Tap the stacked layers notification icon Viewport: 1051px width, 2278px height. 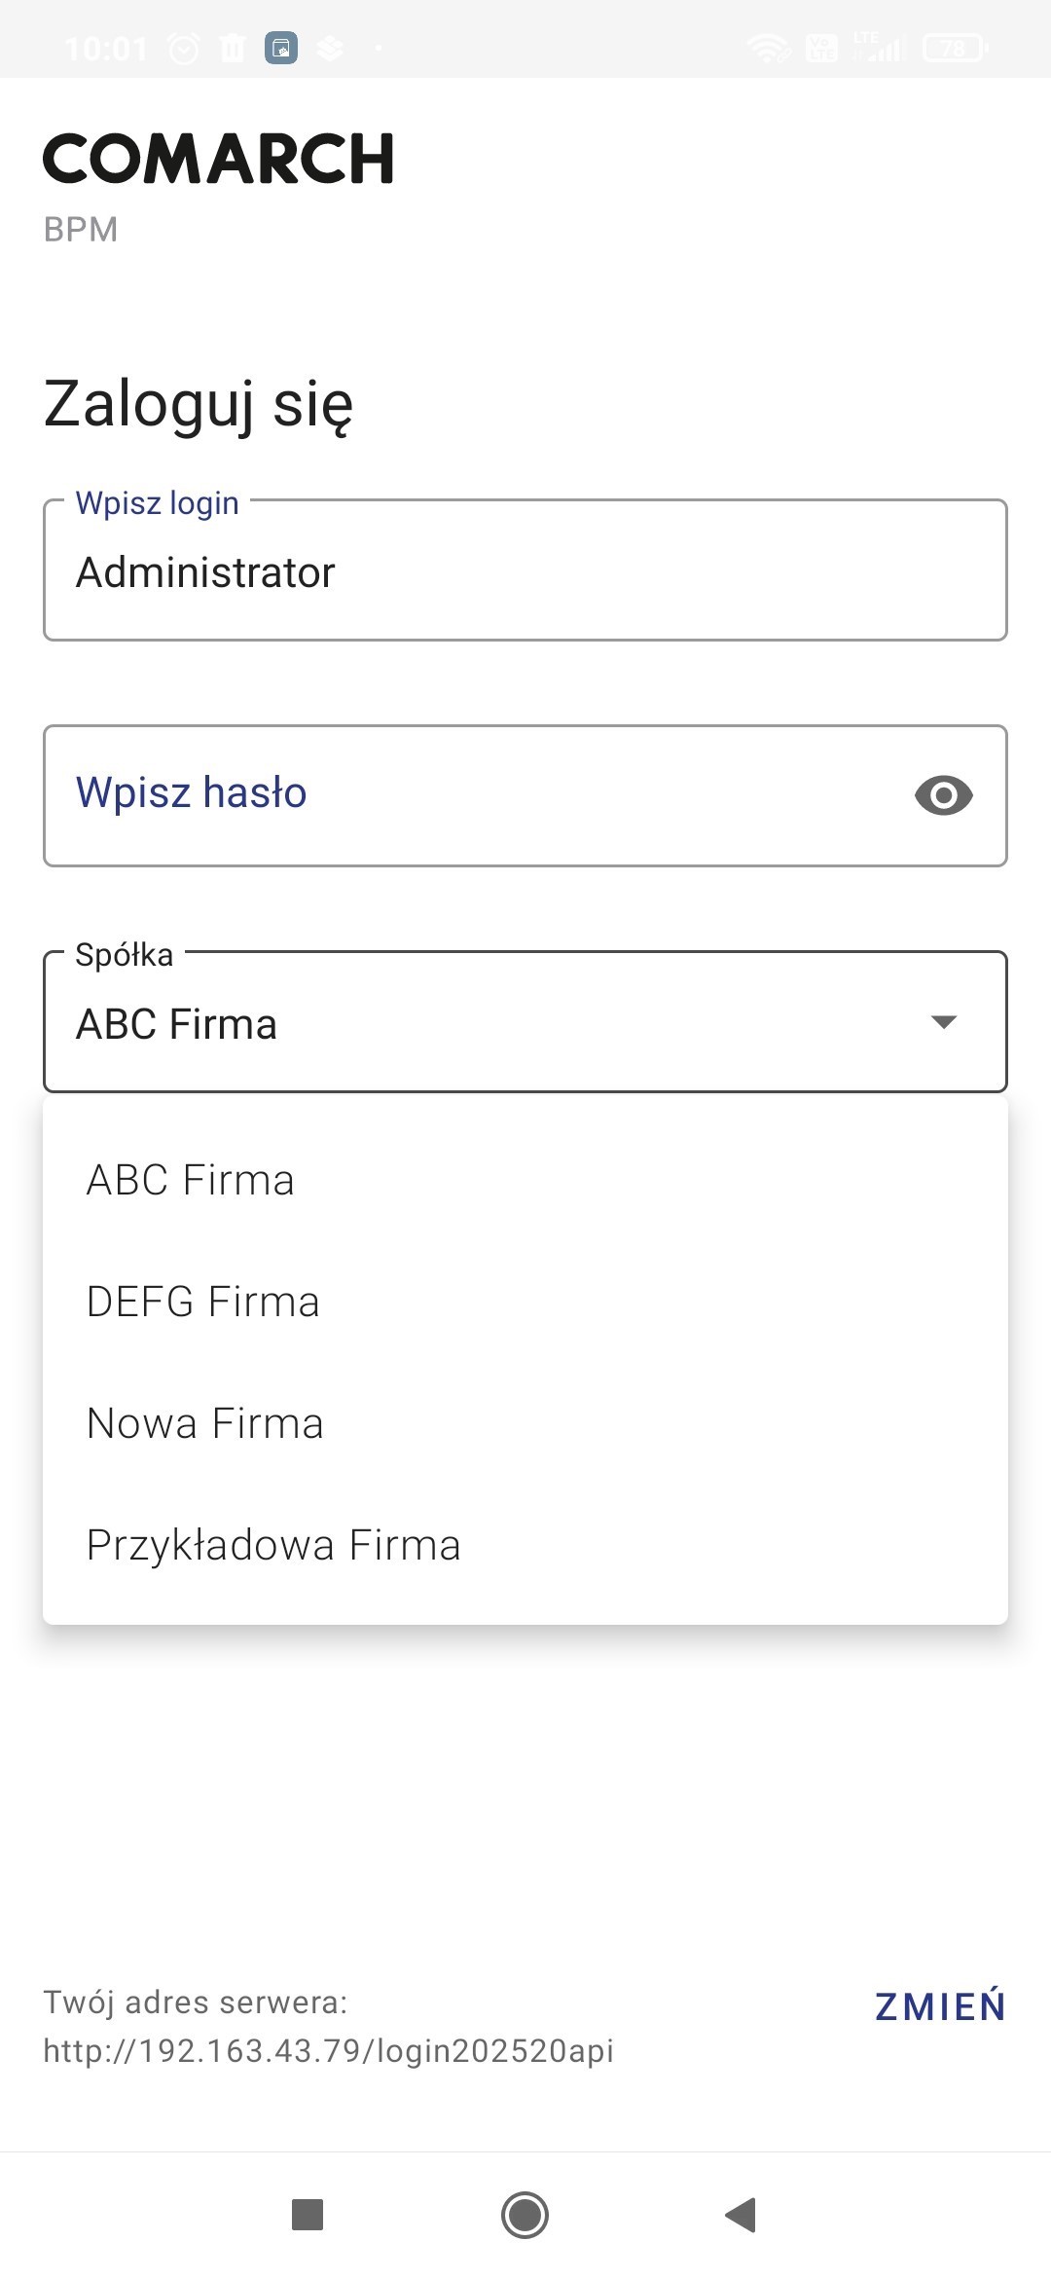pos(330,48)
